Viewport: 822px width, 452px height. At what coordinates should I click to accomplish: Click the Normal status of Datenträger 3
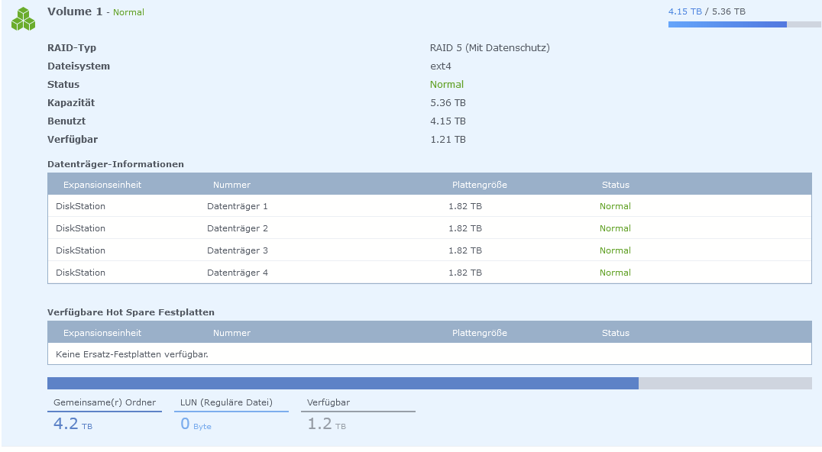[615, 250]
